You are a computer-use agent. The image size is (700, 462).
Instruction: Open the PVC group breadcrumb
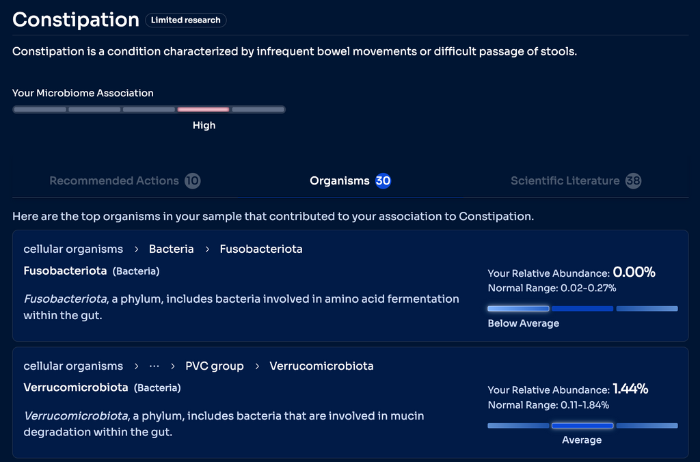point(215,366)
